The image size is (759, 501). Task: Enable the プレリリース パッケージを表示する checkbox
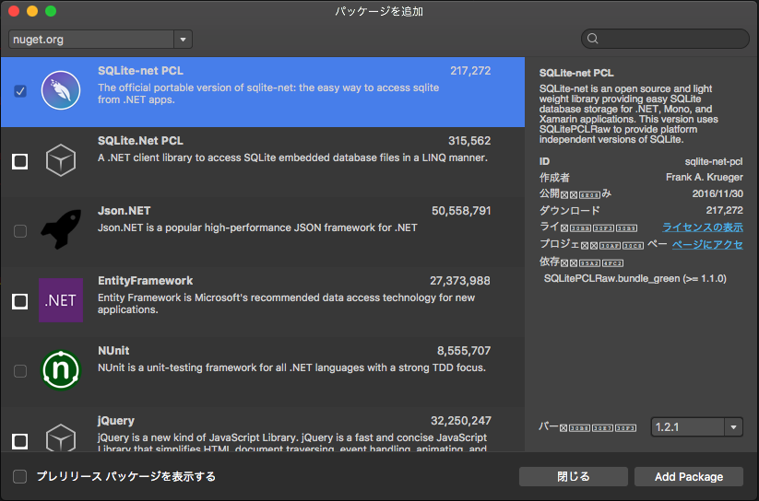click(20, 476)
